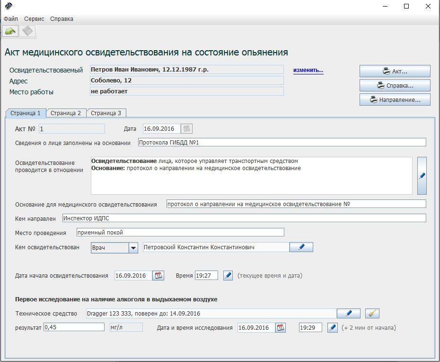Open the Файл menu
Screen dimensions: 440x362
coord(11,19)
